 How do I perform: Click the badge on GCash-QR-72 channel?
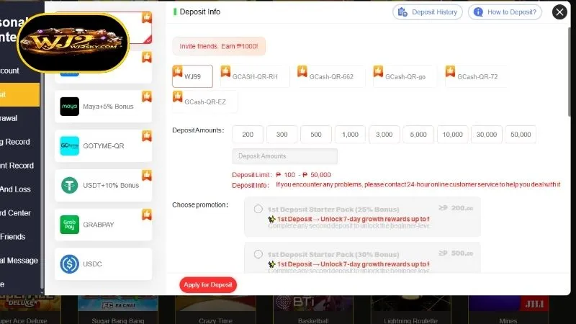pyautogui.click(x=450, y=70)
